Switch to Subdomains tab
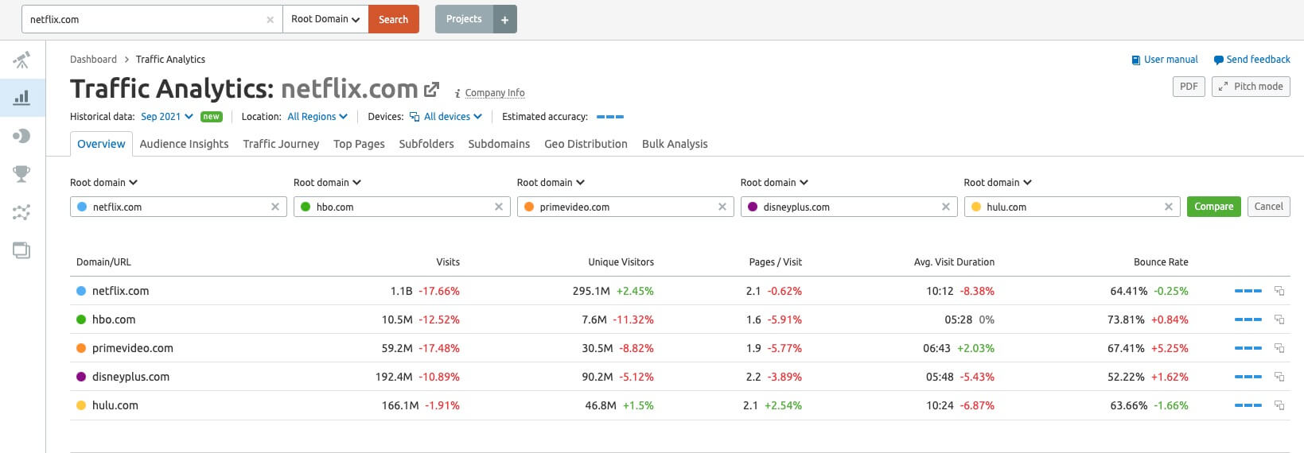This screenshot has height=453, width=1304. pos(499,144)
